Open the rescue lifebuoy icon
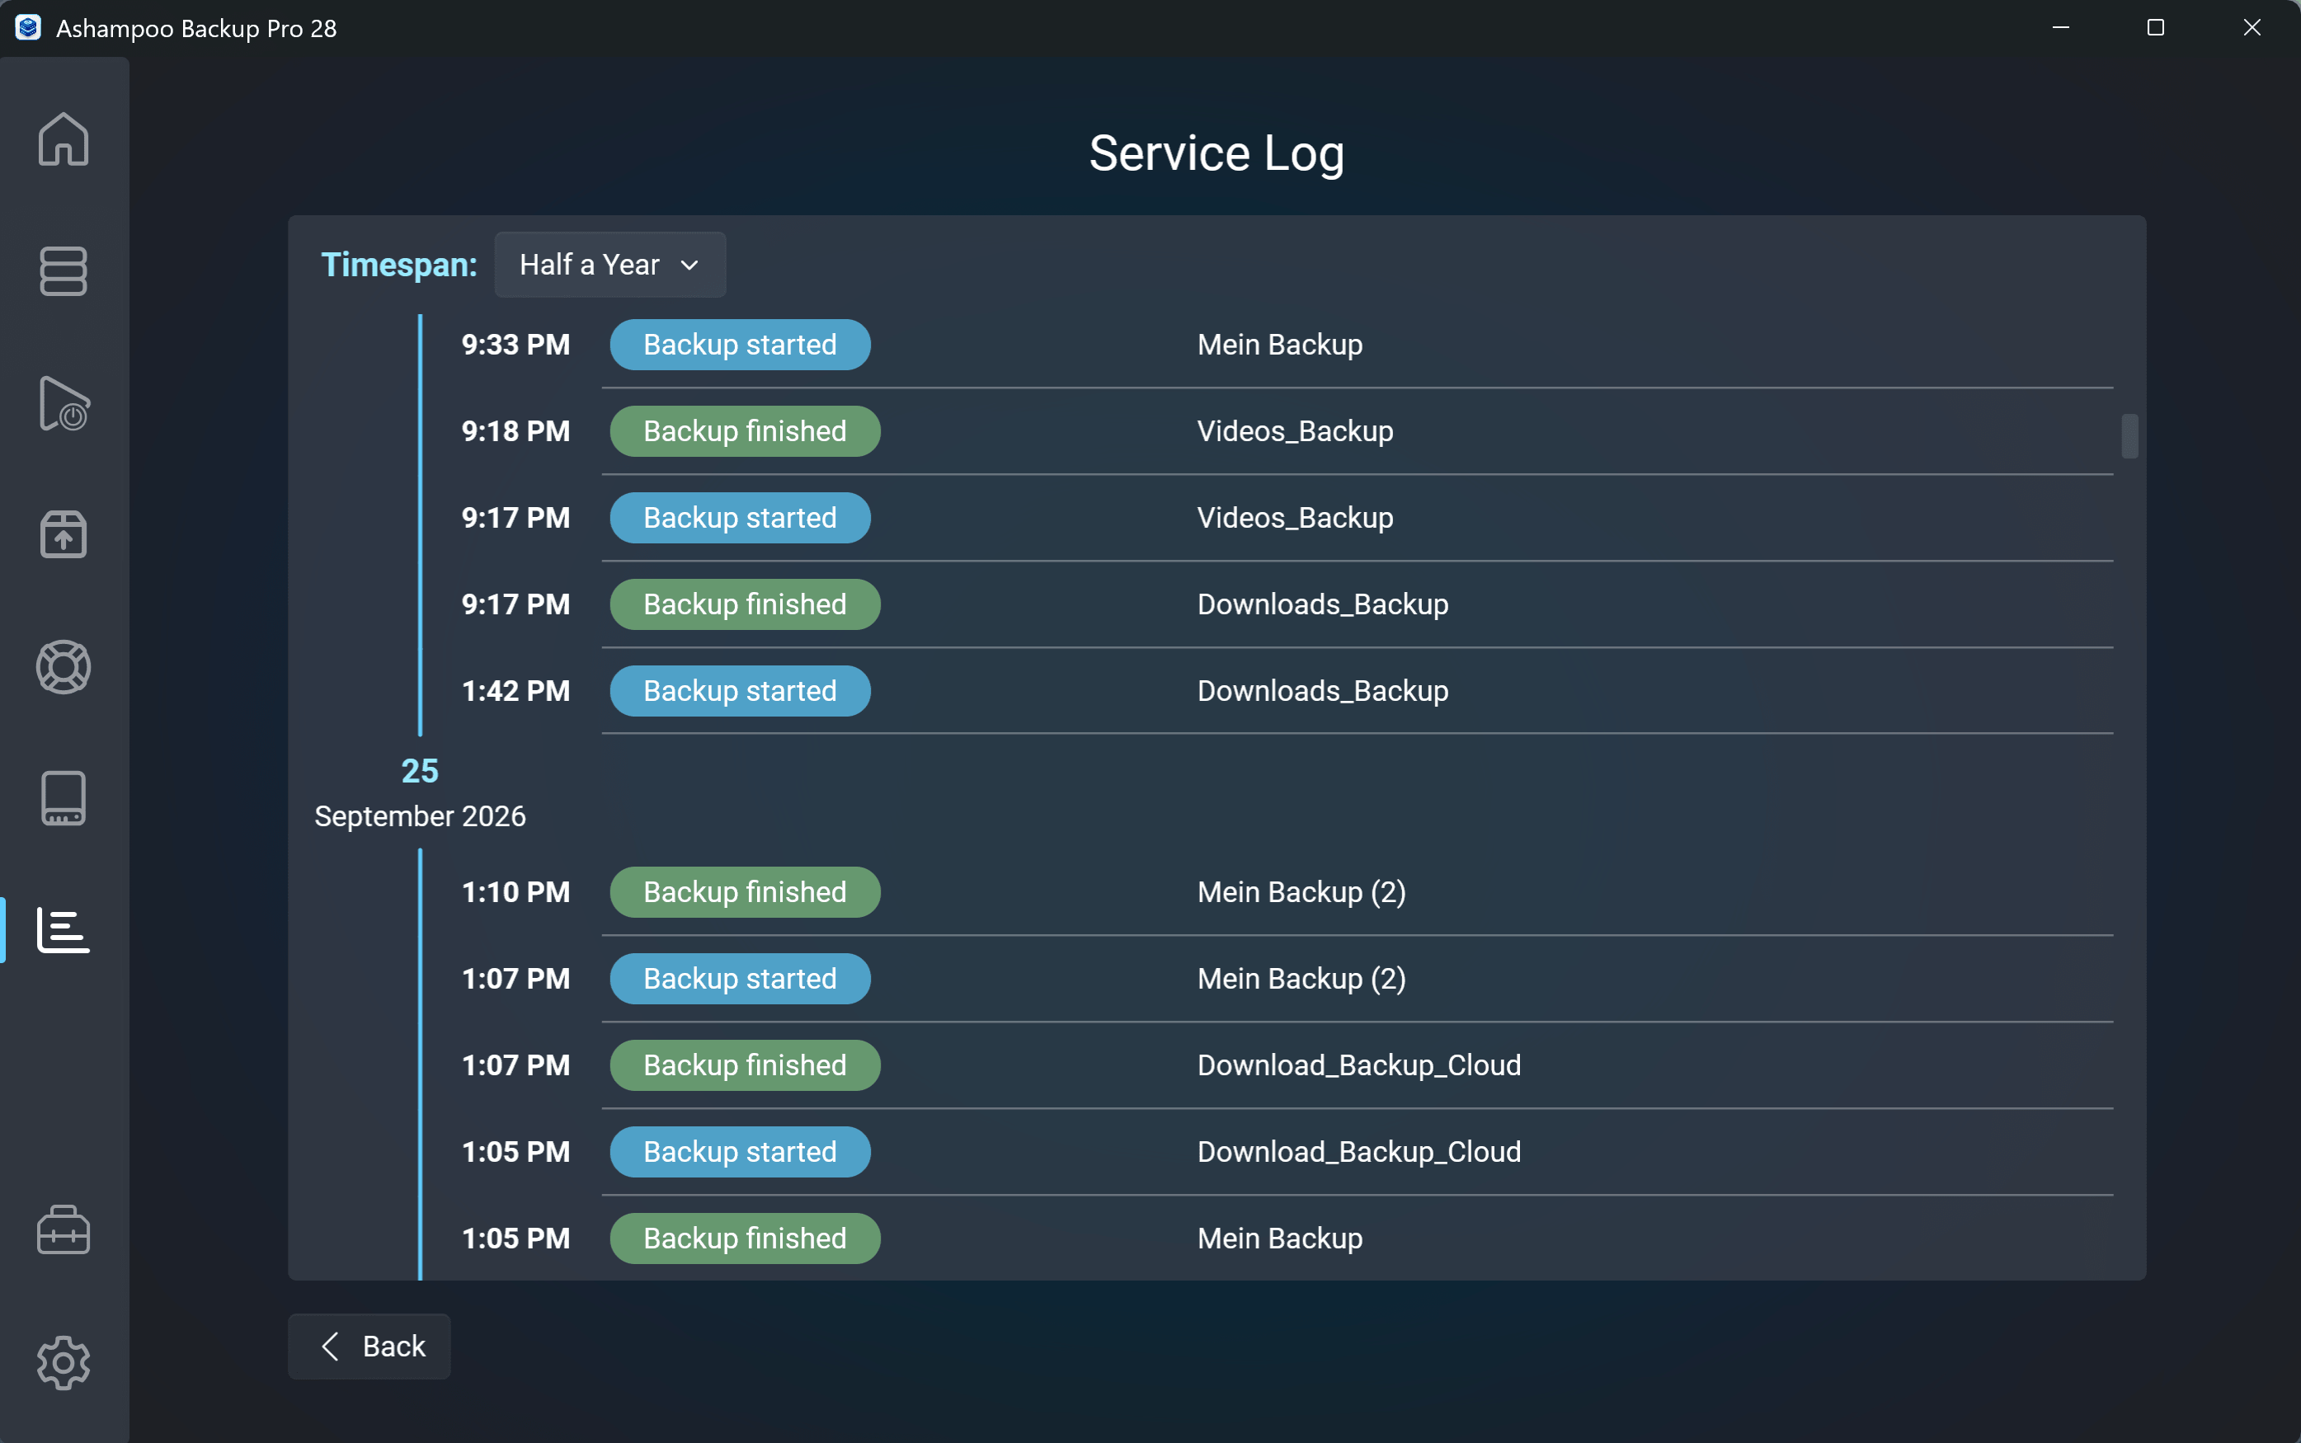This screenshot has width=2301, height=1443. (x=63, y=666)
